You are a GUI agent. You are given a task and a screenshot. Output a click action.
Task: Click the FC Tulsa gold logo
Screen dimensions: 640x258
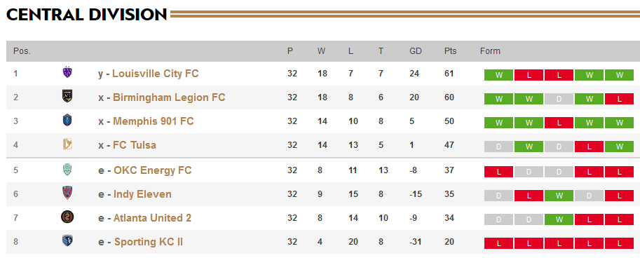tap(67, 144)
